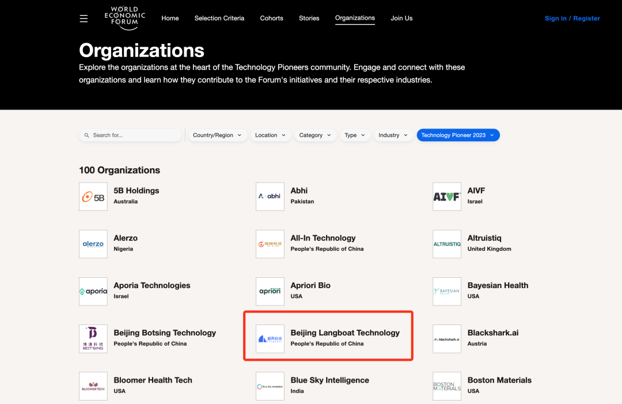This screenshot has height=404, width=622.
Task: Click the Bayesian Health logo
Action: 447,291
